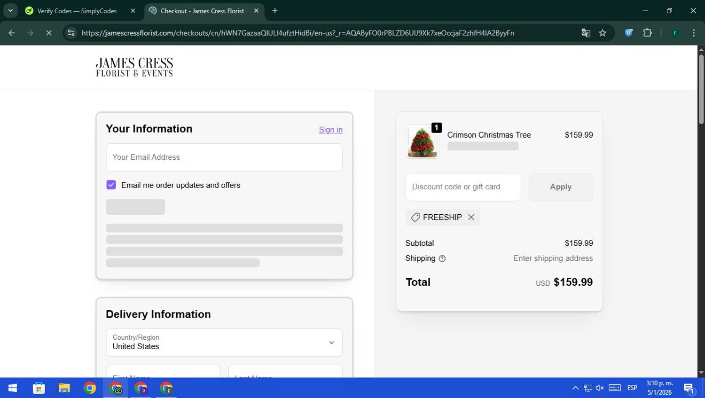Bookmark this page with the star icon
The width and height of the screenshot is (705, 398).
[x=603, y=33]
